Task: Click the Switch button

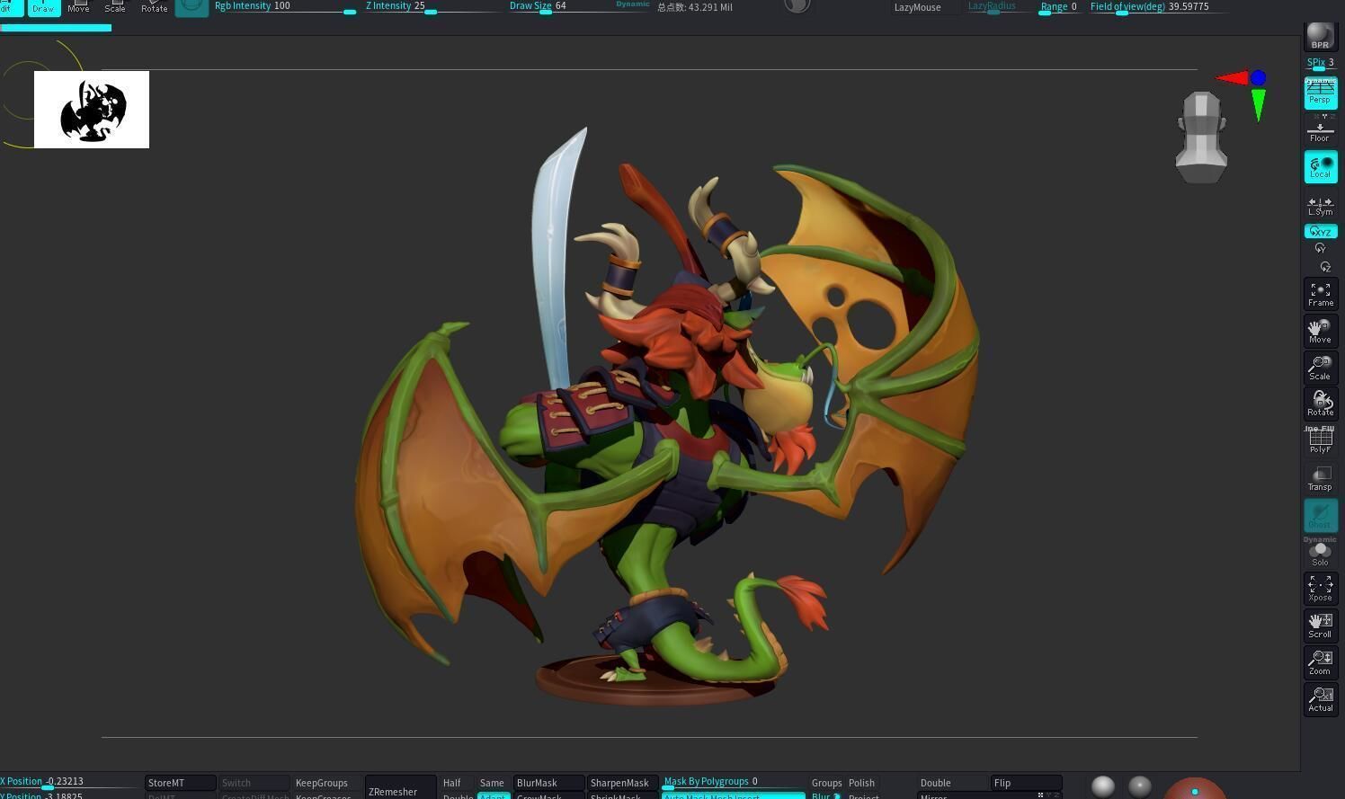Action: (x=254, y=783)
